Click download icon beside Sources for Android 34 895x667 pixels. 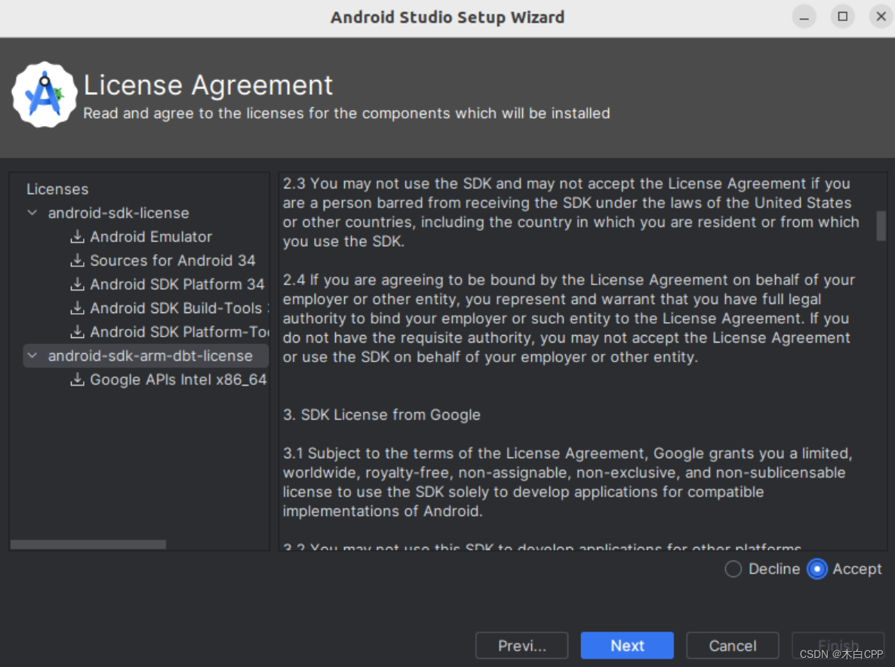77,260
